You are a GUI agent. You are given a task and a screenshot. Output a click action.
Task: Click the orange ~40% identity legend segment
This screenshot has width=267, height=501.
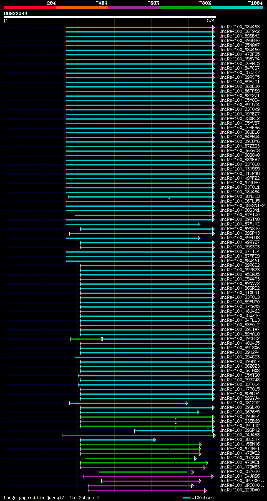[x=82, y=8]
